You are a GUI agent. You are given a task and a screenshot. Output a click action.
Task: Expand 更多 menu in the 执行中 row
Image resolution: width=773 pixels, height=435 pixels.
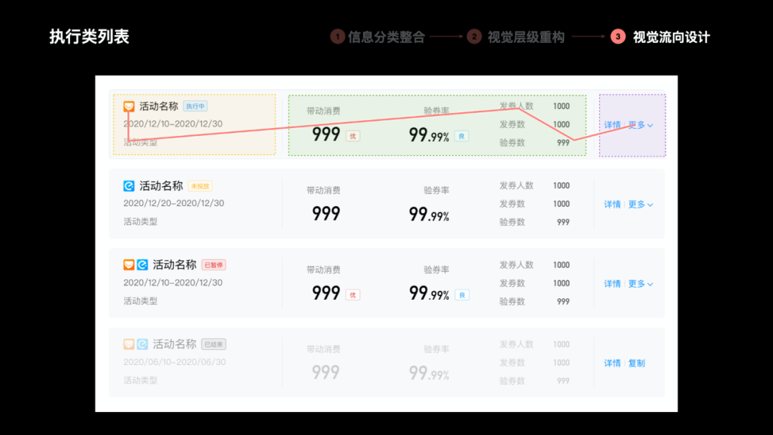tap(641, 125)
